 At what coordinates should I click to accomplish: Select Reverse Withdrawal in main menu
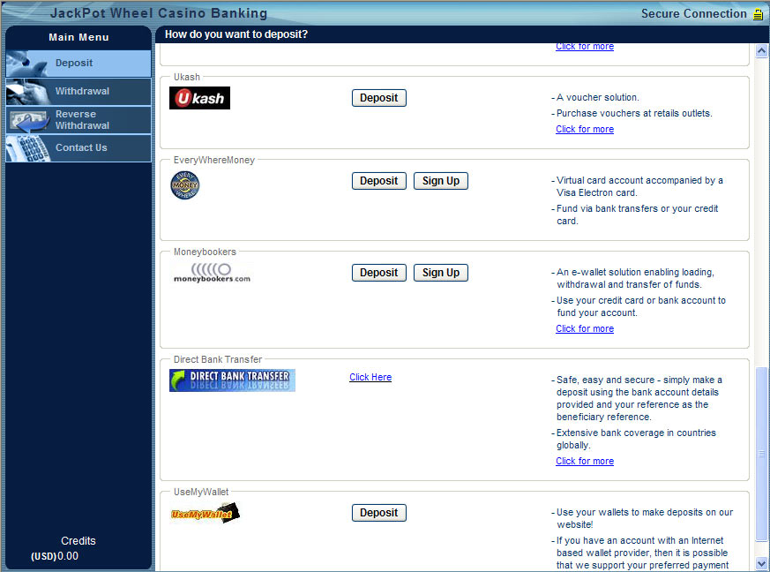[x=78, y=120]
